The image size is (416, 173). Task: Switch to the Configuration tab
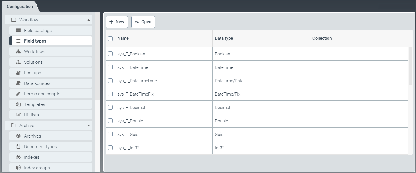pyautogui.click(x=20, y=7)
